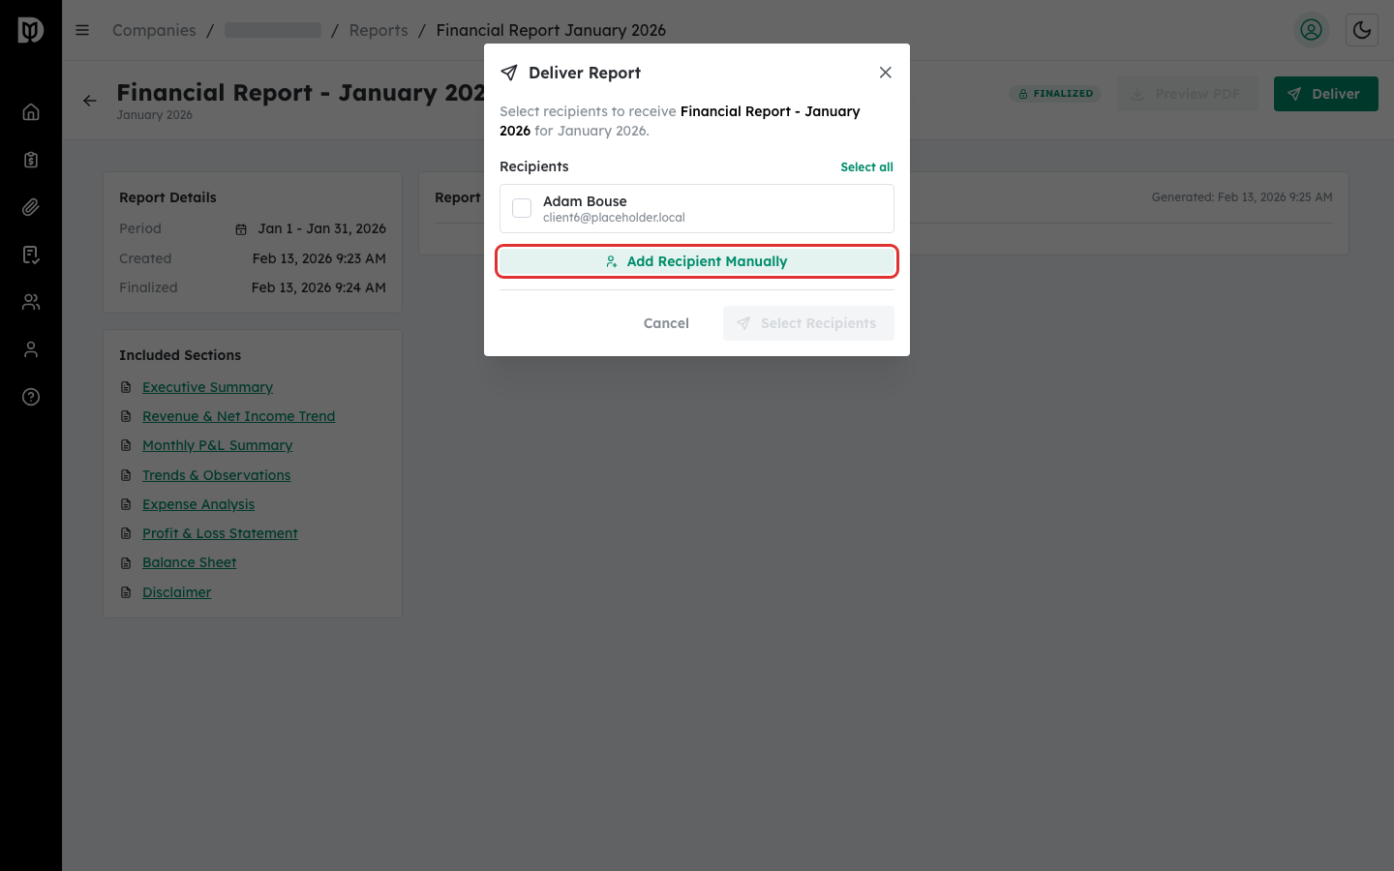Open the Reports checklist icon in sidebar
Viewport: 1394px width, 871px height.
(31, 254)
